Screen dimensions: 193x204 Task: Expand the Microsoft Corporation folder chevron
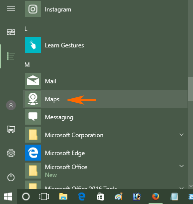tap(182, 135)
